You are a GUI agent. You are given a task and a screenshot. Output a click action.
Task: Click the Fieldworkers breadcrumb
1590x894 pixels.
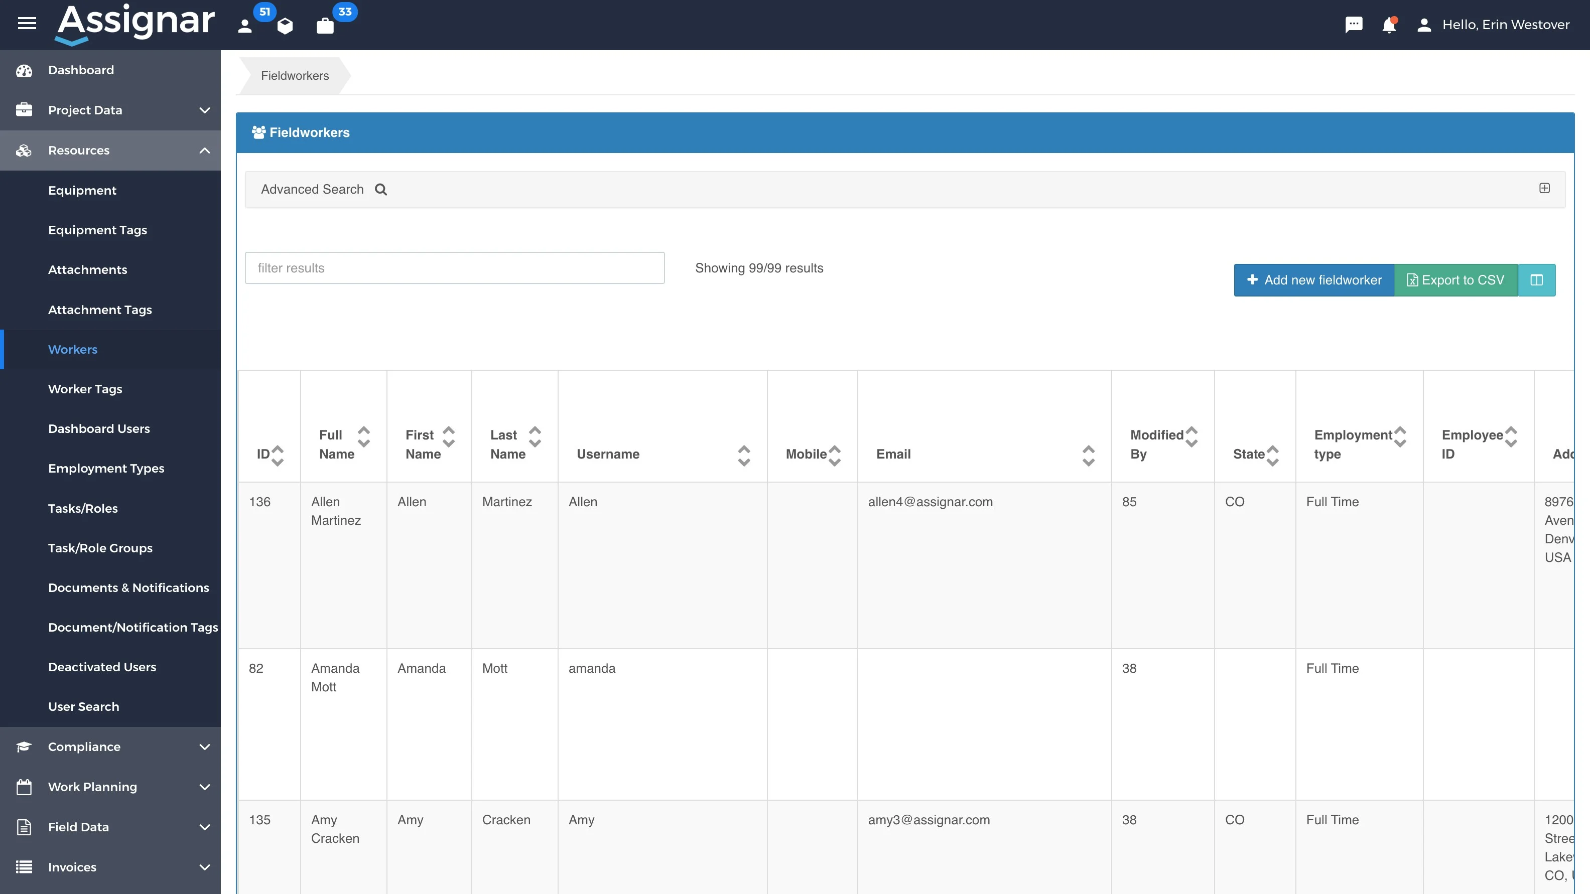(295, 76)
